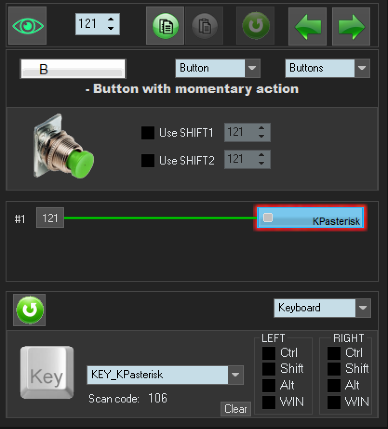Enable the Use SHIFT1 checkbox
The width and height of the screenshot is (388, 429).
147,133
